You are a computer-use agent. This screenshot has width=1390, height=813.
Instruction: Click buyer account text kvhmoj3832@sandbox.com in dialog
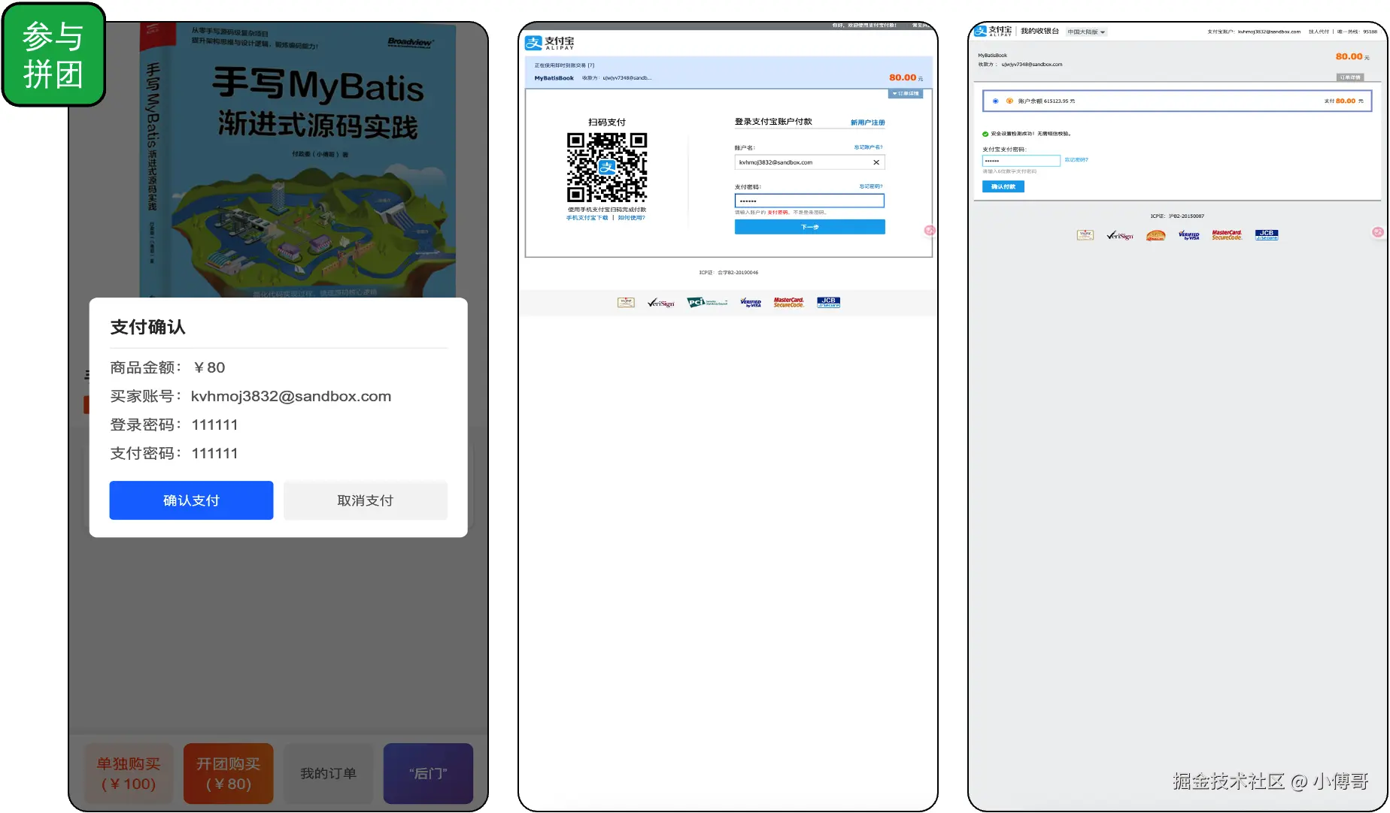[x=291, y=396]
